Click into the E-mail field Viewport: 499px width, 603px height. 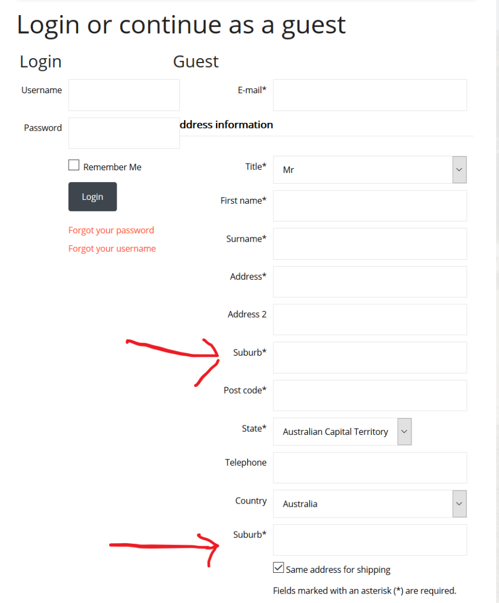370,95
